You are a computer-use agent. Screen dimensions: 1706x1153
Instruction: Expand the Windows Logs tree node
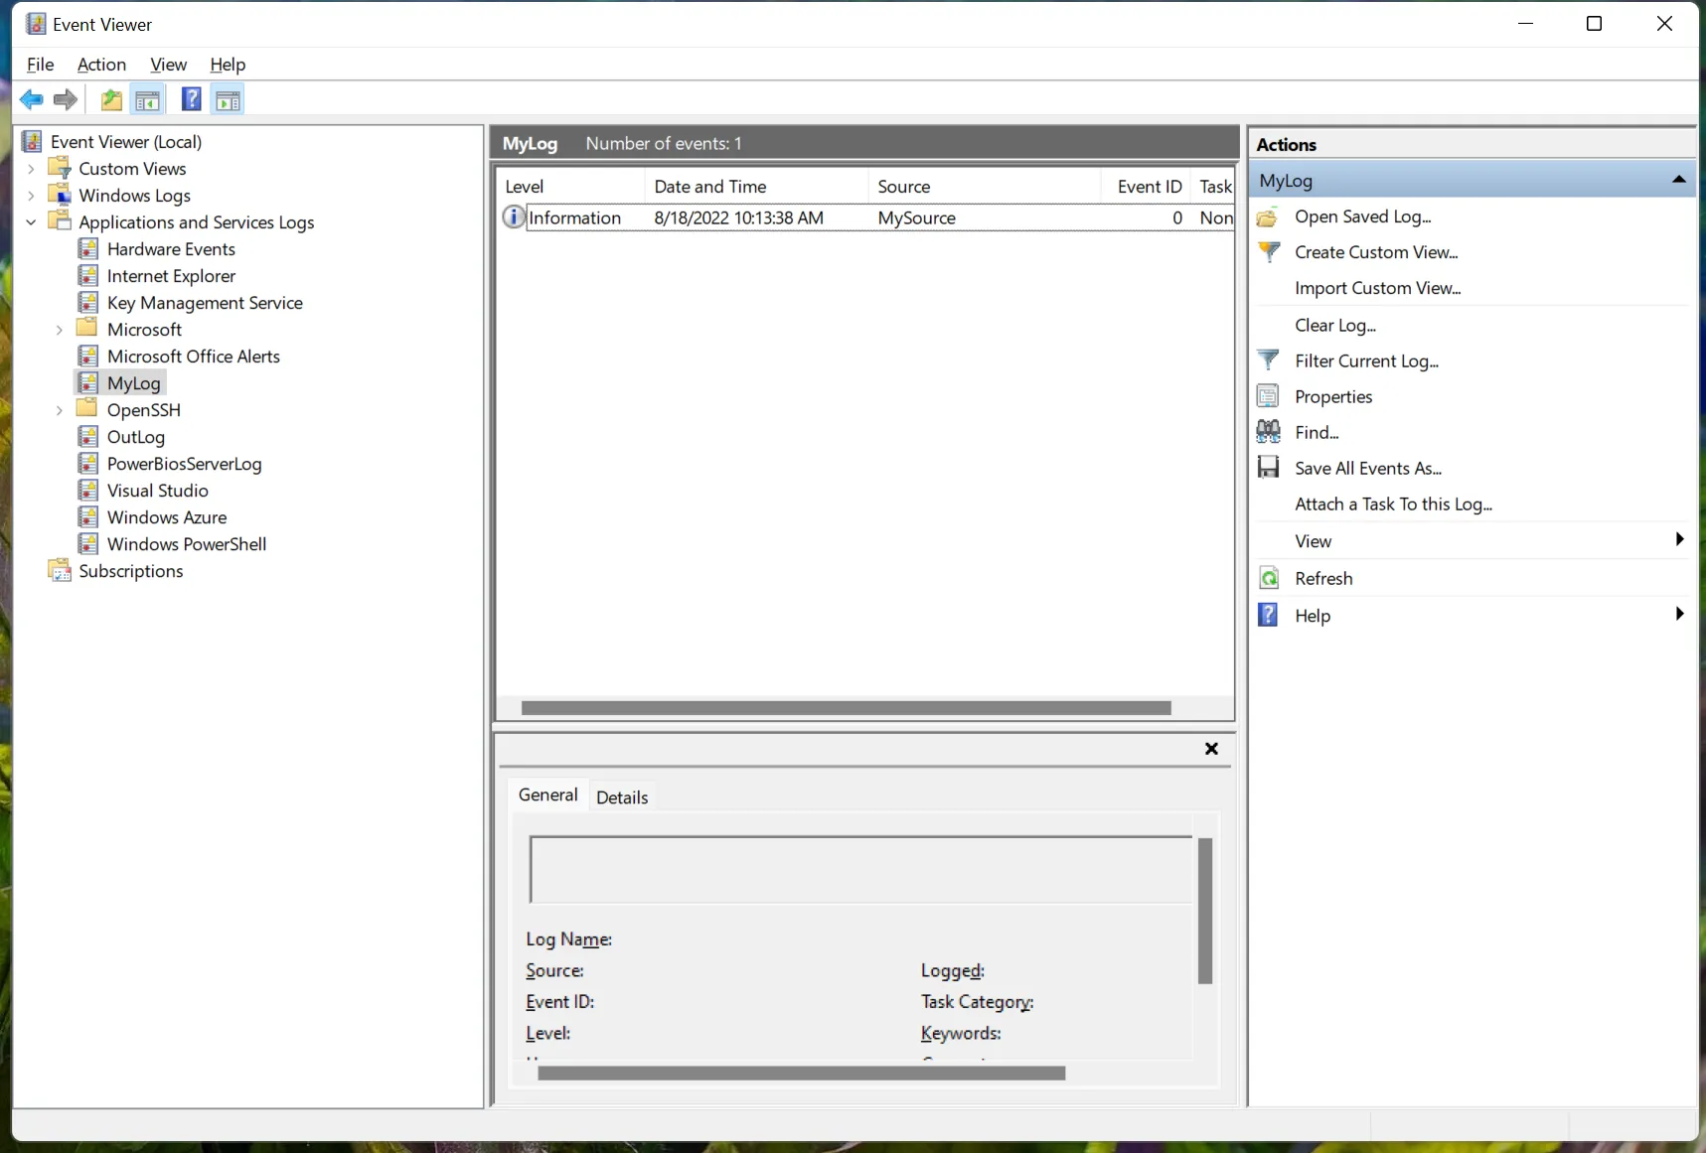coord(32,196)
